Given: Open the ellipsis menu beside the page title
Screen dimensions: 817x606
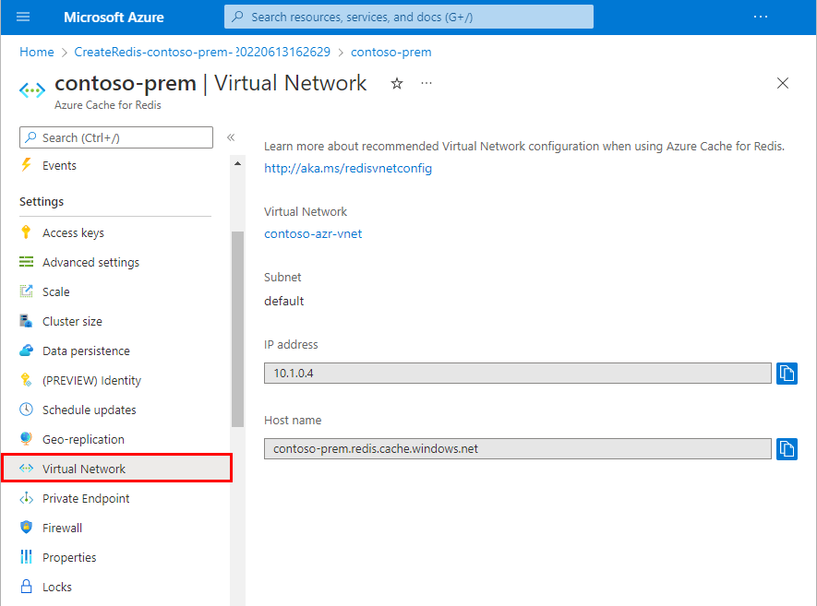Looking at the screenshot, I should coord(427,83).
